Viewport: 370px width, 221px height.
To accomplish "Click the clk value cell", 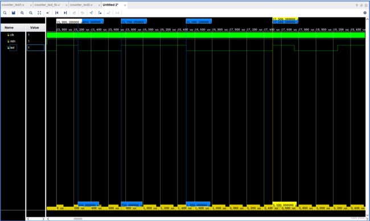I will point(35,35).
